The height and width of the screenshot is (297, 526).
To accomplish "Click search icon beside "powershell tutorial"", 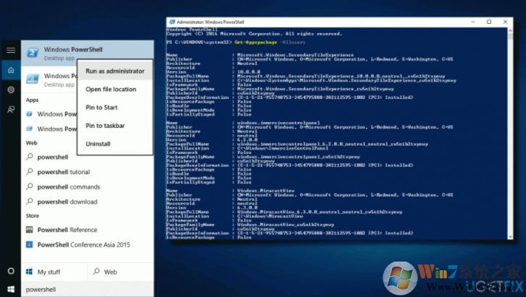I will pyautogui.click(x=30, y=171).
